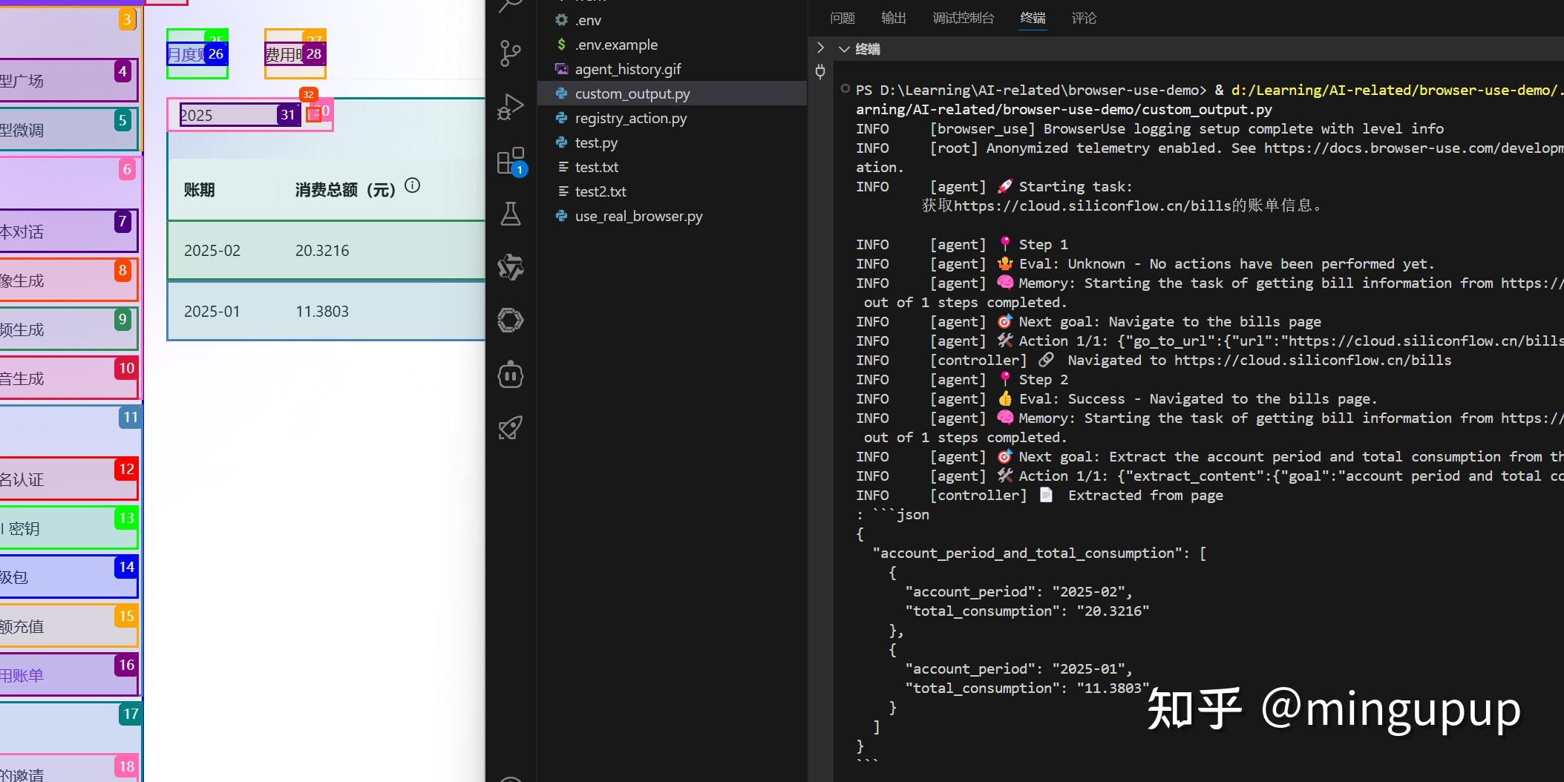
Task: Click the right chevron left of 终端 header
Action: tap(820, 48)
